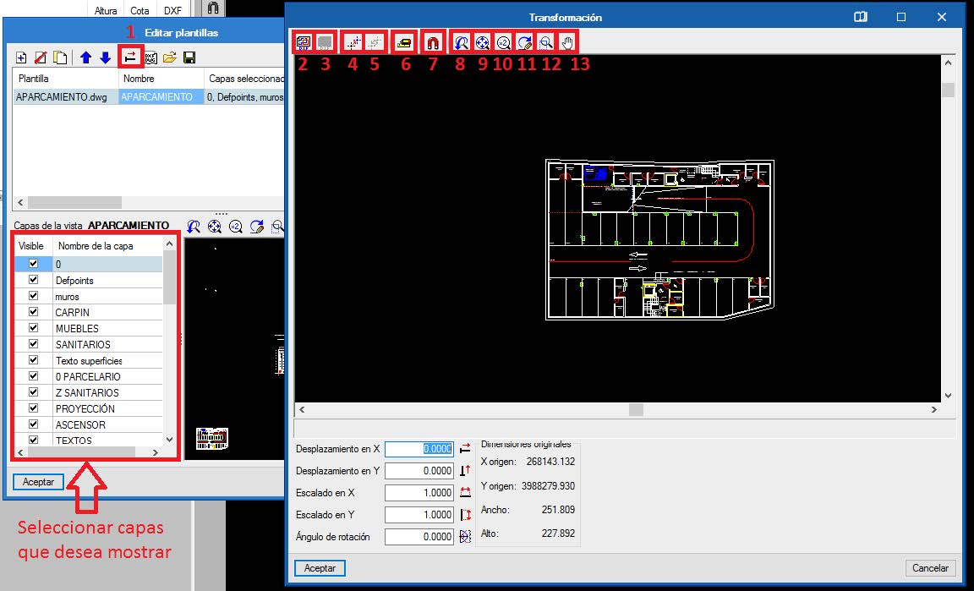974x591 pixels.
Task: Uncheck visibility of the muros layer
Action: pyautogui.click(x=34, y=296)
